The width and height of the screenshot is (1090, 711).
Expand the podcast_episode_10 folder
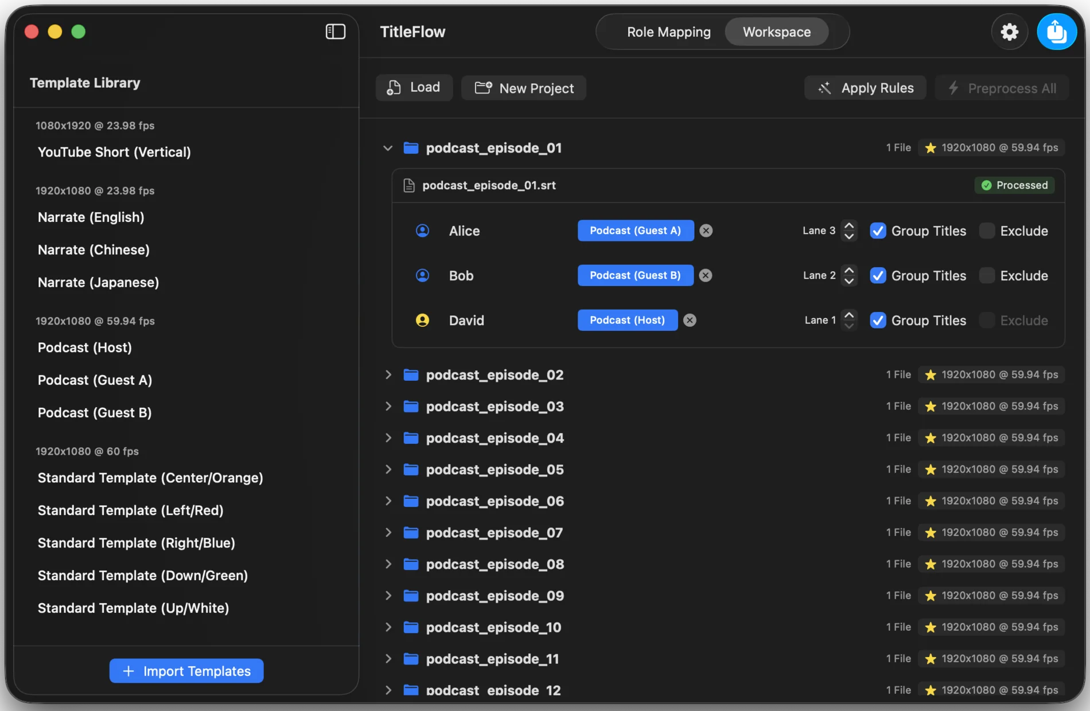pyautogui.click(x=388, y=627)
